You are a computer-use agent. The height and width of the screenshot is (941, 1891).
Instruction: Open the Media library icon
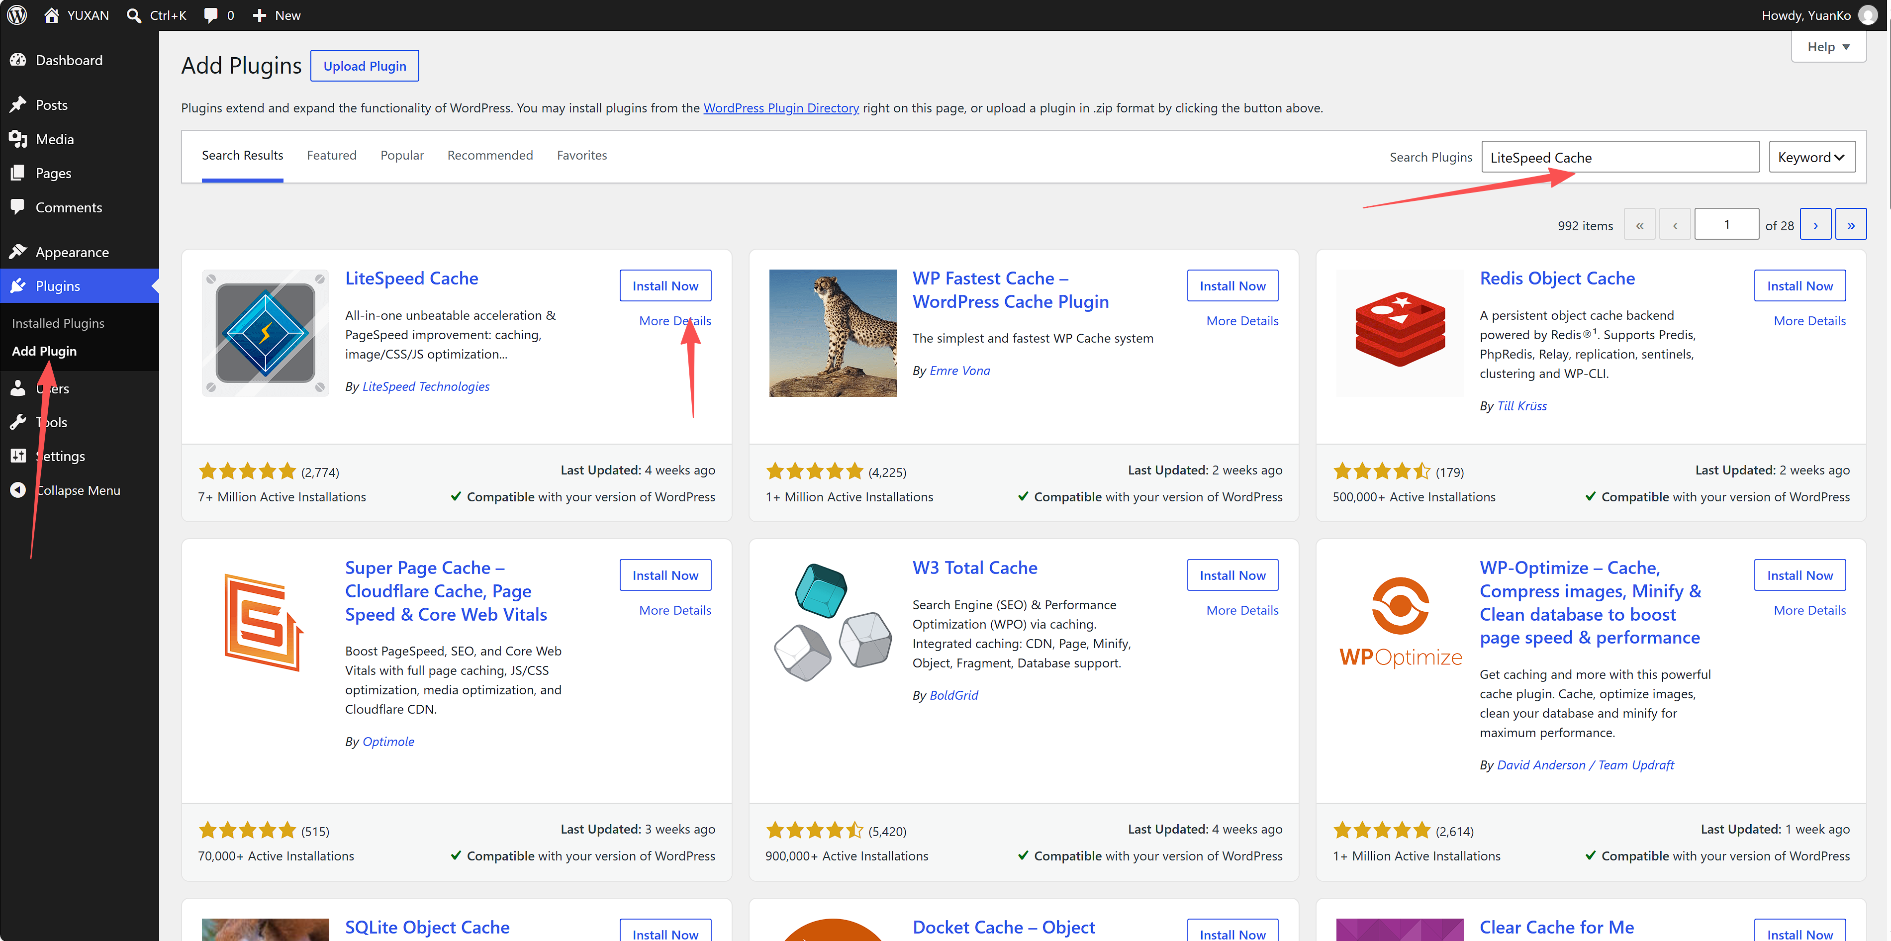pyautogui.click(x=18, y=139)
